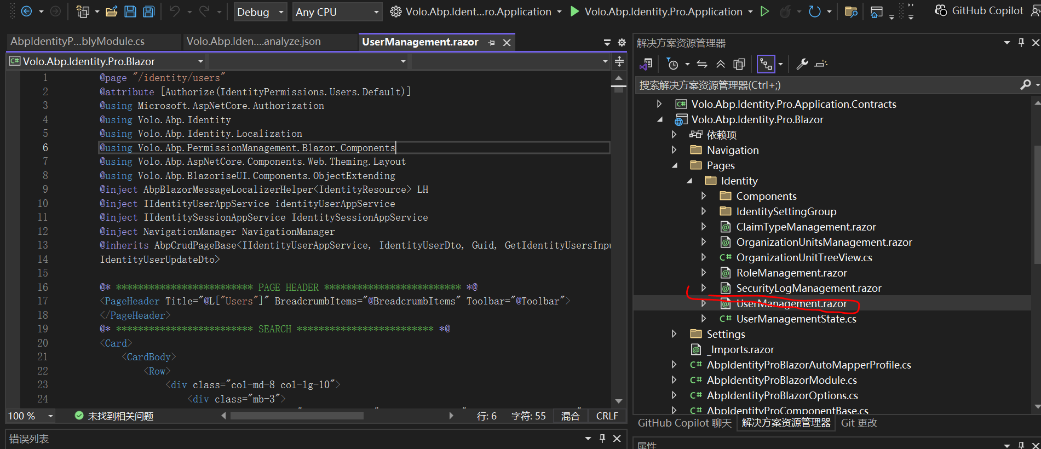
Task: Click Sync with Active Document icon
Action: pos(702,65)
